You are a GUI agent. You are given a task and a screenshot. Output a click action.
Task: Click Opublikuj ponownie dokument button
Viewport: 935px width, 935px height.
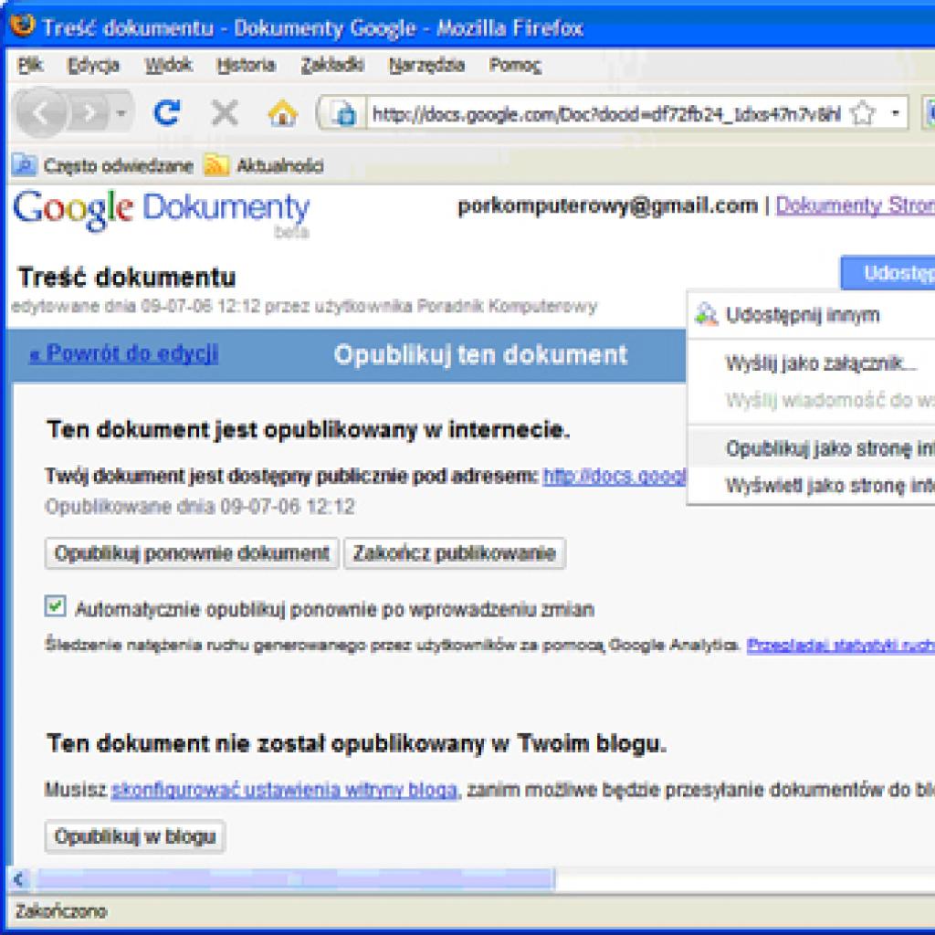[192, 553]
